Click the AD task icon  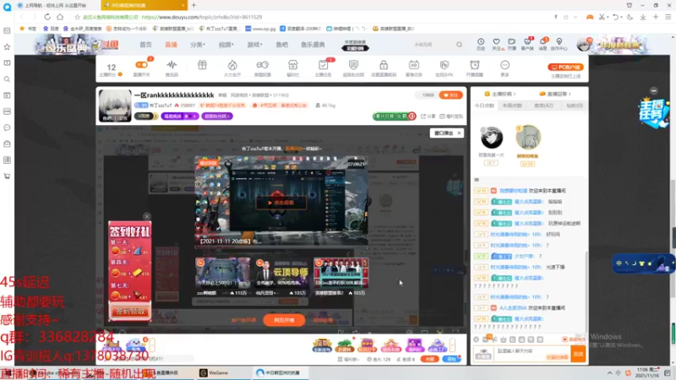[x=413, y=65]
